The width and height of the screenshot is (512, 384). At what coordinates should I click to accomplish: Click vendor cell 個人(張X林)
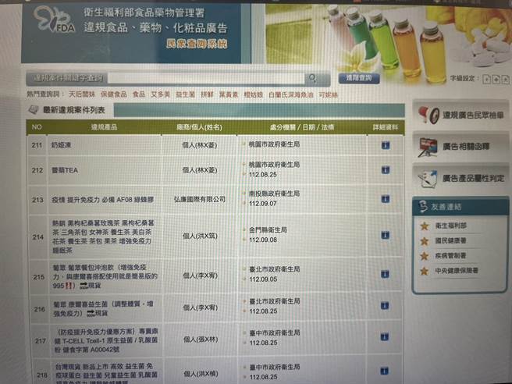pos(201,340)
